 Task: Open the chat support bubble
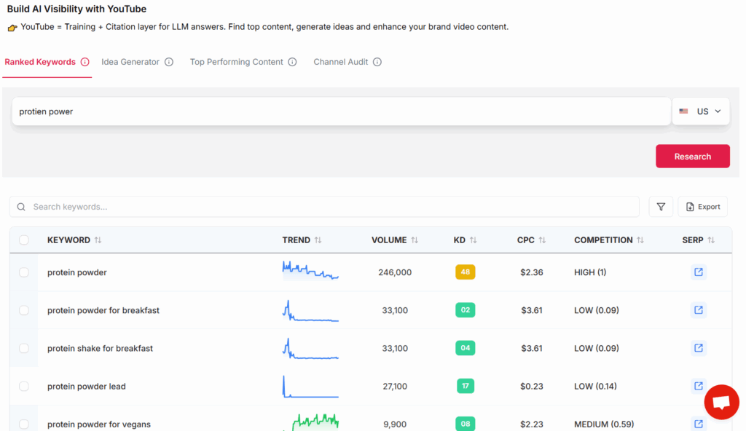click(721, 402)
